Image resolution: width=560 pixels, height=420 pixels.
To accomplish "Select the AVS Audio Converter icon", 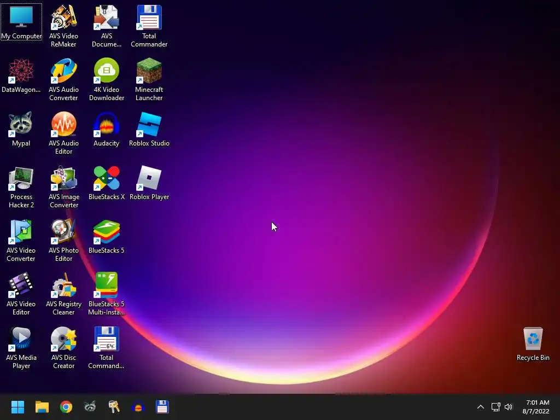I will (x=63, y=80).
